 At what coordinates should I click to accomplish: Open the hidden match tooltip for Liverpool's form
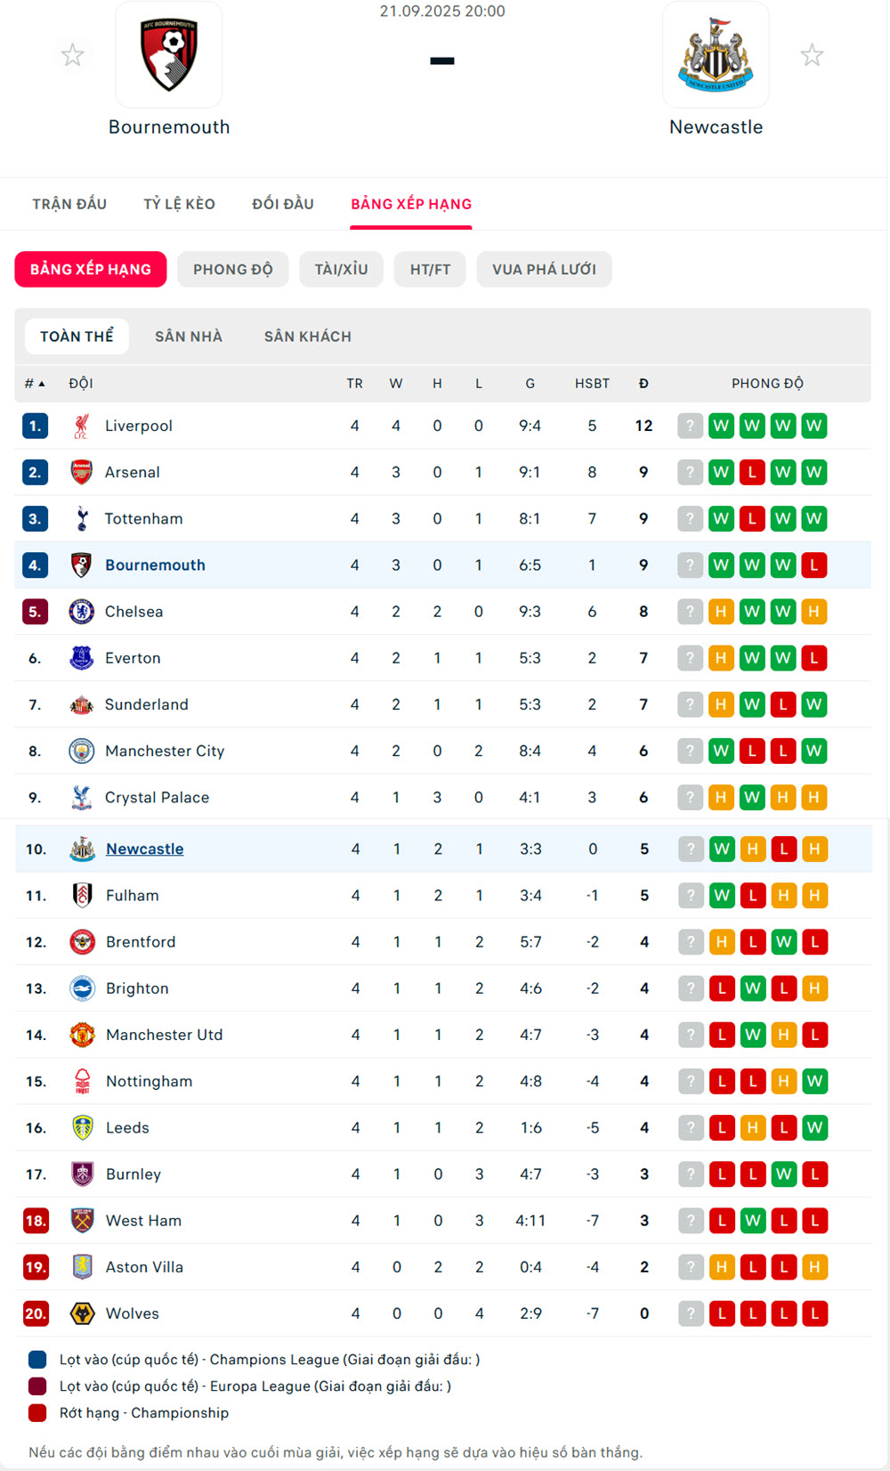[691, 426]
